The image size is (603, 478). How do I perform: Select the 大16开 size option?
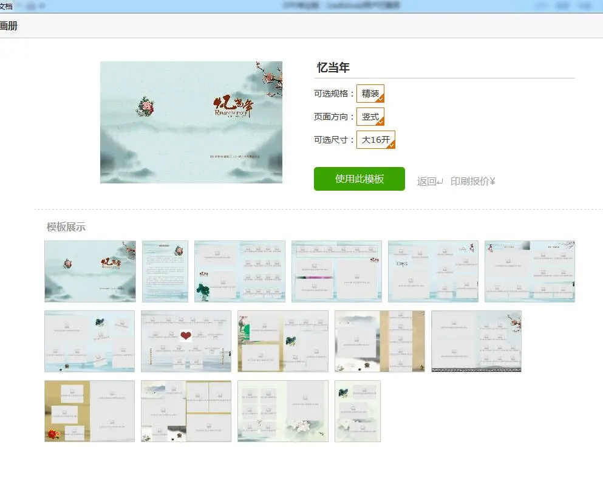point(376,140)
